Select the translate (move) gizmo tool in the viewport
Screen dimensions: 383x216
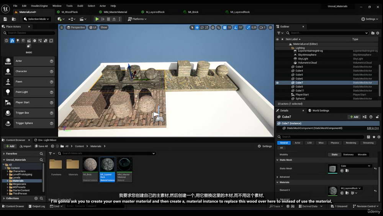197,28
